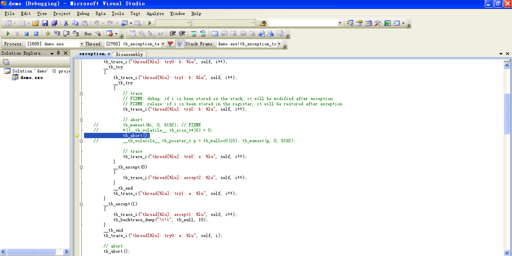Viewport: 512px width, 256px height.
Task: Restart debugging session icon
Action: (36, 34)
